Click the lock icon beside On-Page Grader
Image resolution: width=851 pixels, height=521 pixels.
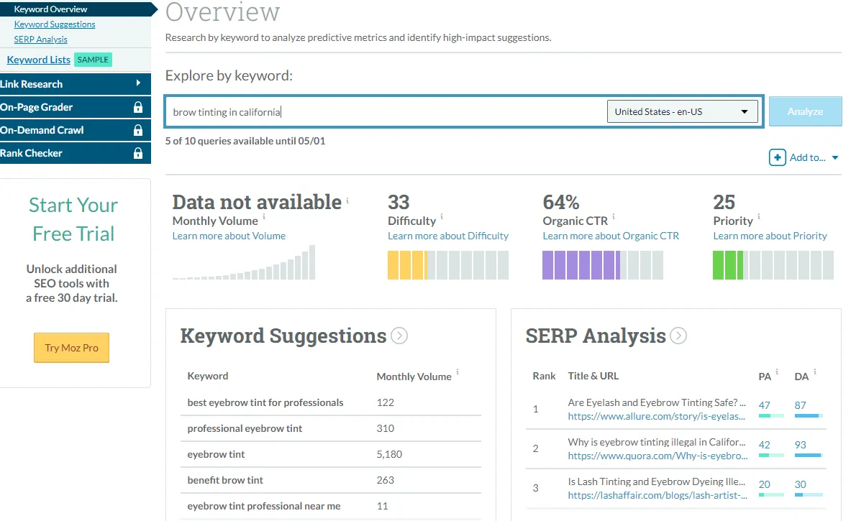(x=137, y=107)
